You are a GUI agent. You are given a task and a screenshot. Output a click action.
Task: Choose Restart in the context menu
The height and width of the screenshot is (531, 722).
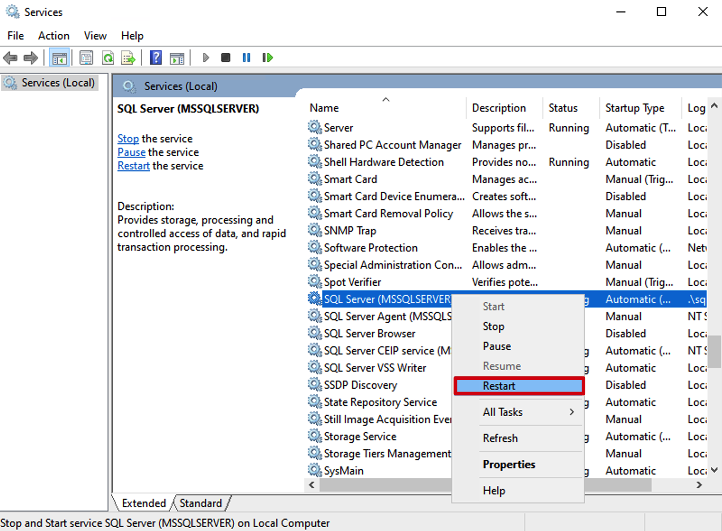pos(519,386)
